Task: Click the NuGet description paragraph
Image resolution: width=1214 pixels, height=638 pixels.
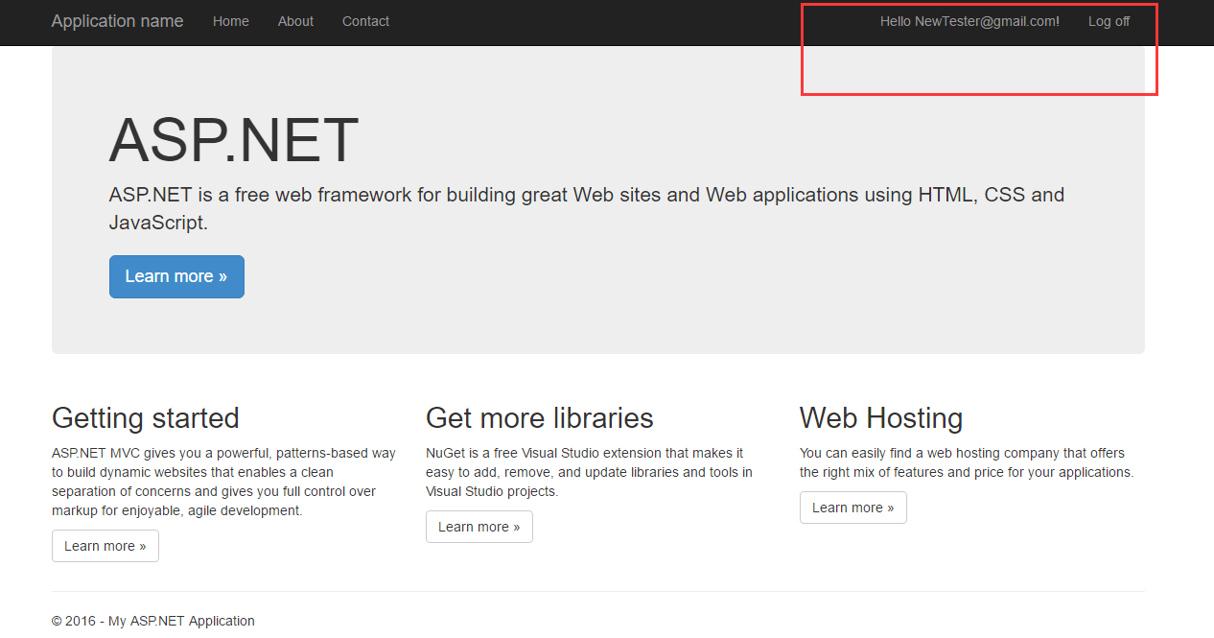Action: [588, 472]
